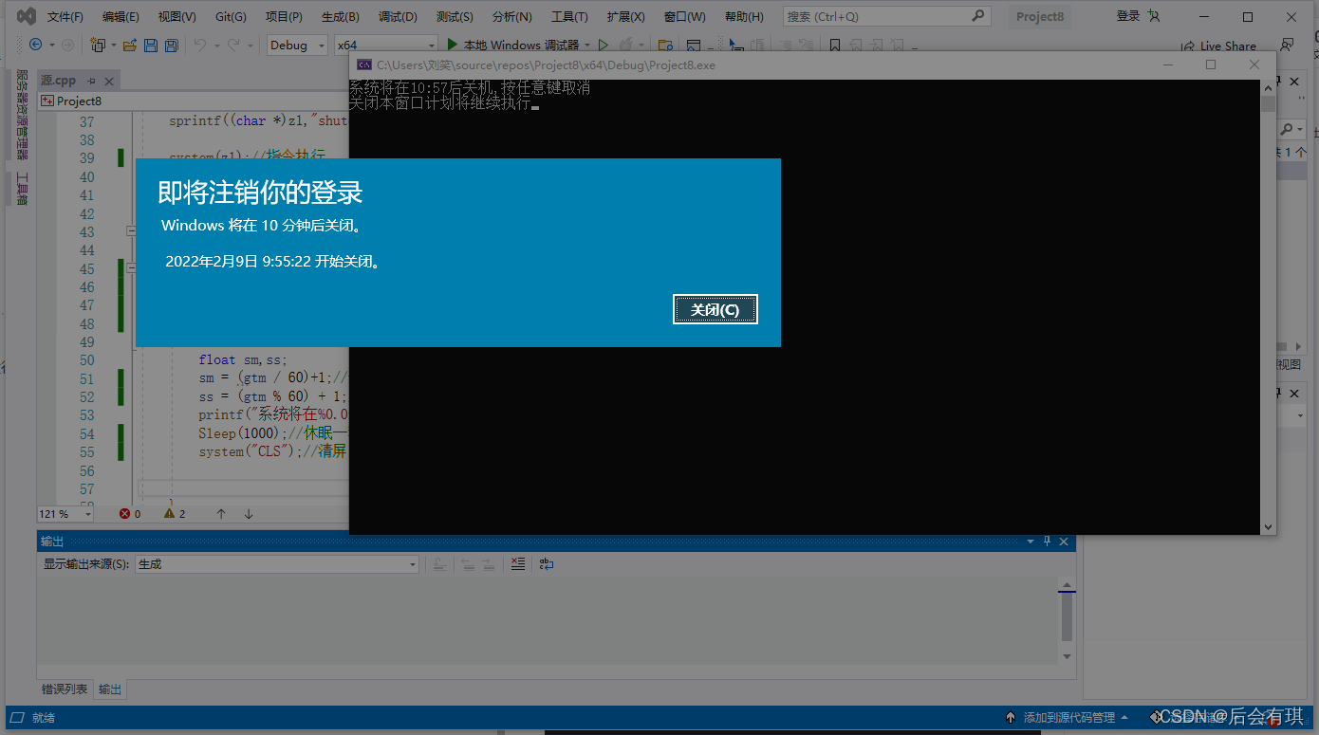
Task: Open the 生成(B) menu
Action: [x=340, y=17]
